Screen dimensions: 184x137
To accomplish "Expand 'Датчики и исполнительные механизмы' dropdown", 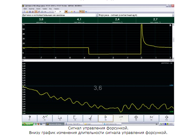I will tap(97, 15).
